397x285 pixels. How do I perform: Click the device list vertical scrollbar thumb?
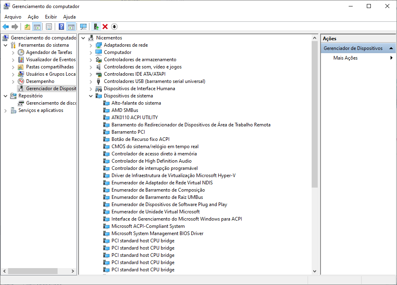coord(314,114)
